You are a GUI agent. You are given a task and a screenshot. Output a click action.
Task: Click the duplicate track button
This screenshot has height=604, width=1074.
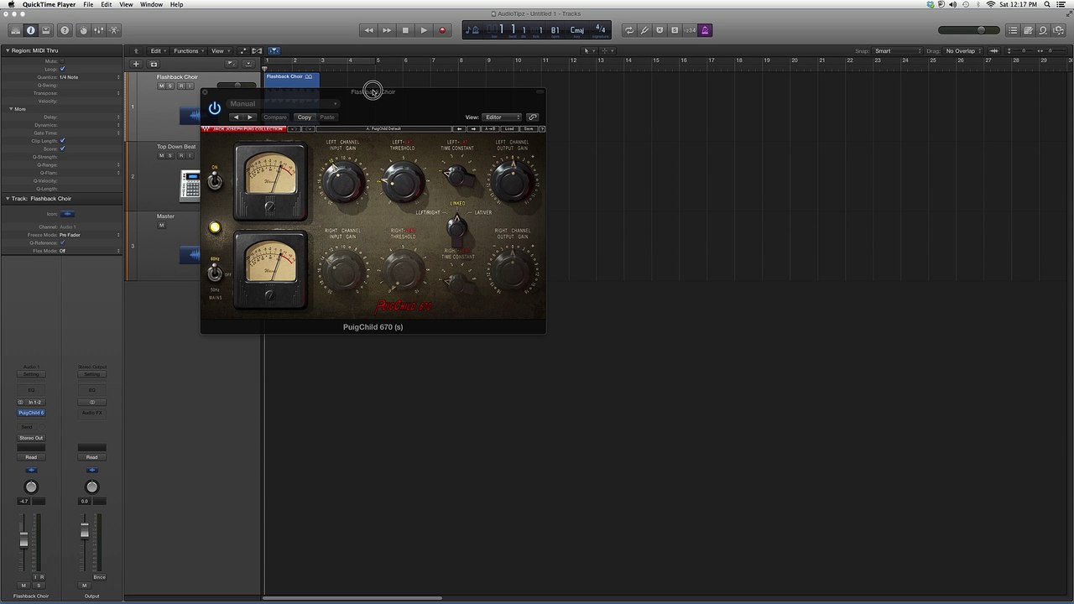154,64
